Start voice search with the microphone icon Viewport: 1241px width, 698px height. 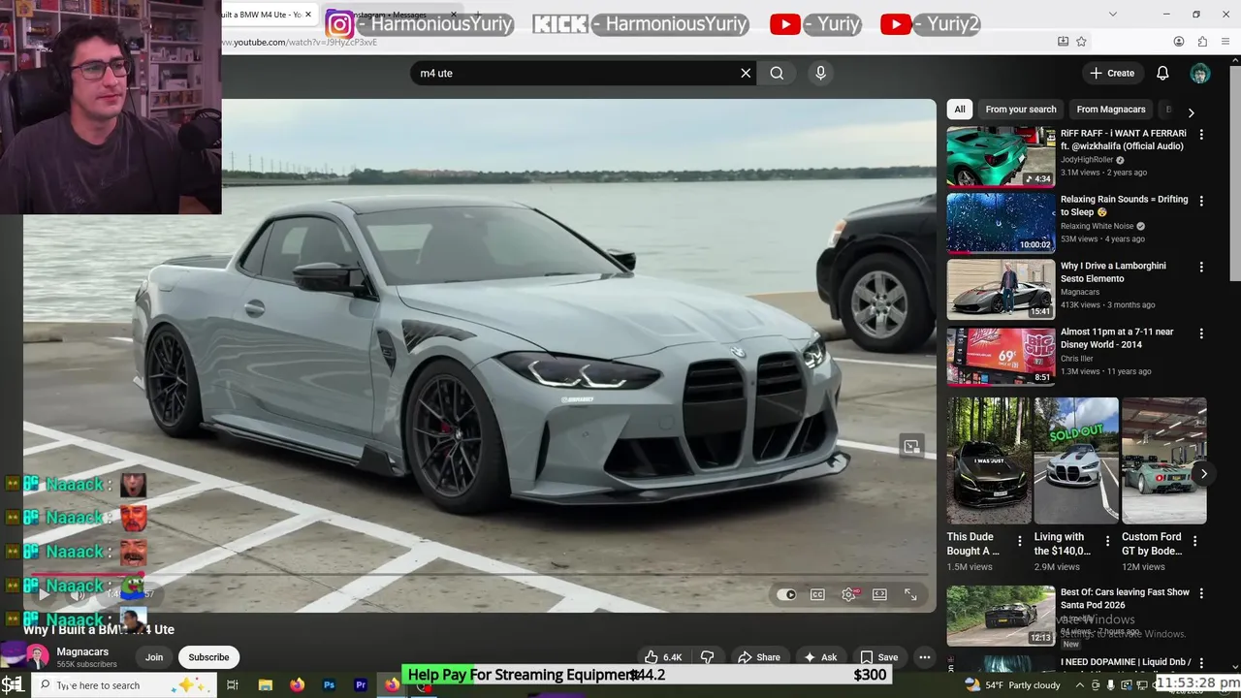820,73
